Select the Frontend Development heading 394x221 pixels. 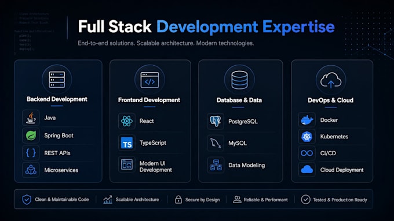149,100
